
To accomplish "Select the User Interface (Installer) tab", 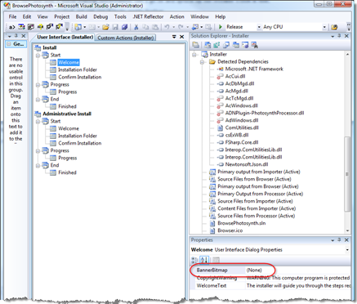I will [65, 37].
